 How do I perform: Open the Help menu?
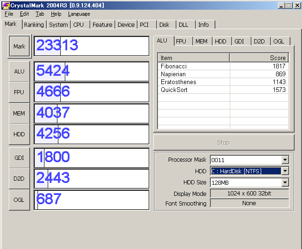(x=56, y=14)
